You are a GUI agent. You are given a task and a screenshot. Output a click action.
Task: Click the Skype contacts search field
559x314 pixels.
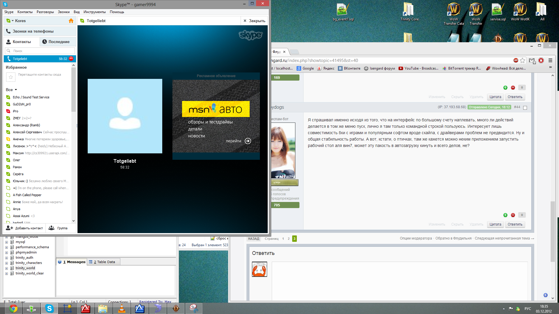point(40,51)
